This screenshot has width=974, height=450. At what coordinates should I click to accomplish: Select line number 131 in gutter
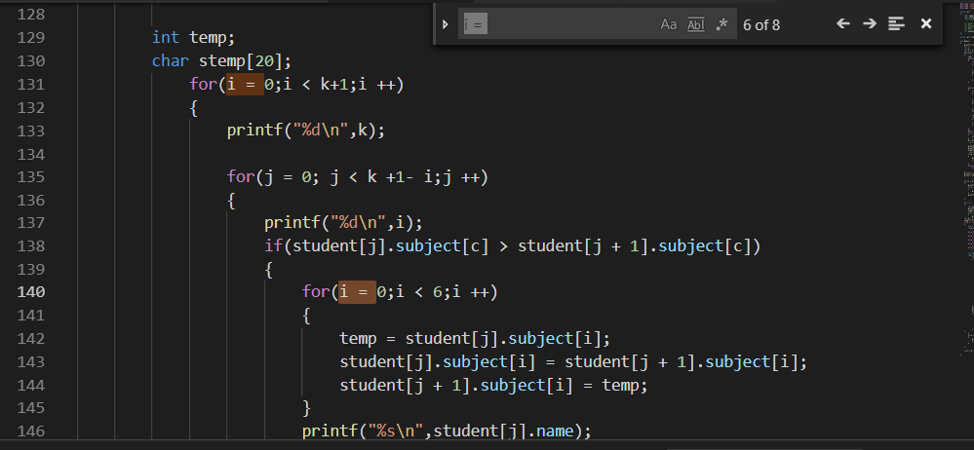point(32,84)
